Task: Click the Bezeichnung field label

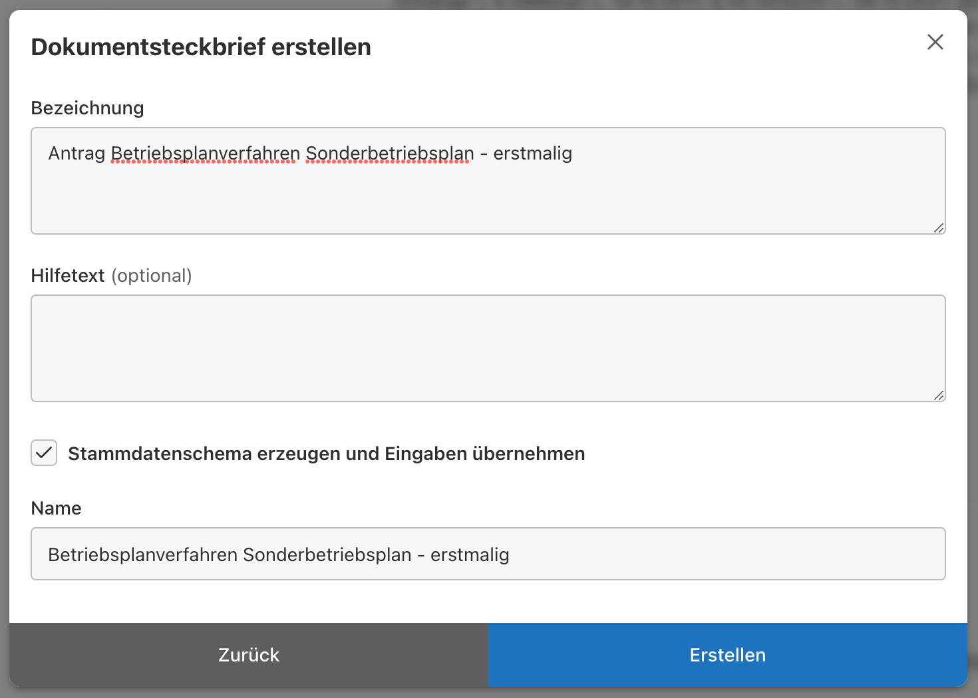Action: pos(87,108)
